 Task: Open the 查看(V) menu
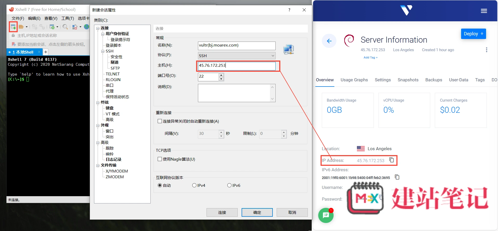pyautogui.click(x=51, y=18)
